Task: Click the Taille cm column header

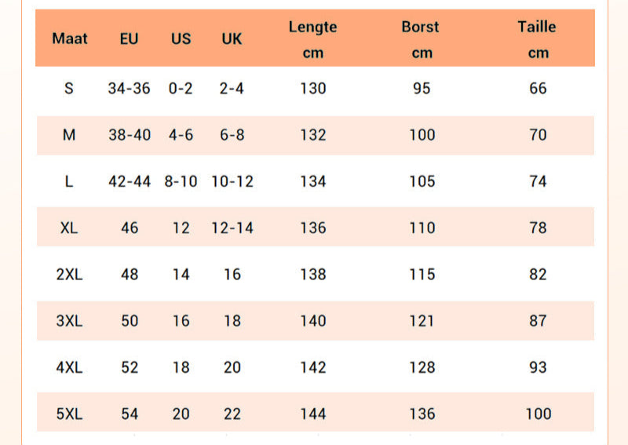Action: point(537,39)
